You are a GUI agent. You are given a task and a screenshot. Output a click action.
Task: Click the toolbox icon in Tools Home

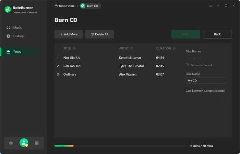tap(56, 6)
